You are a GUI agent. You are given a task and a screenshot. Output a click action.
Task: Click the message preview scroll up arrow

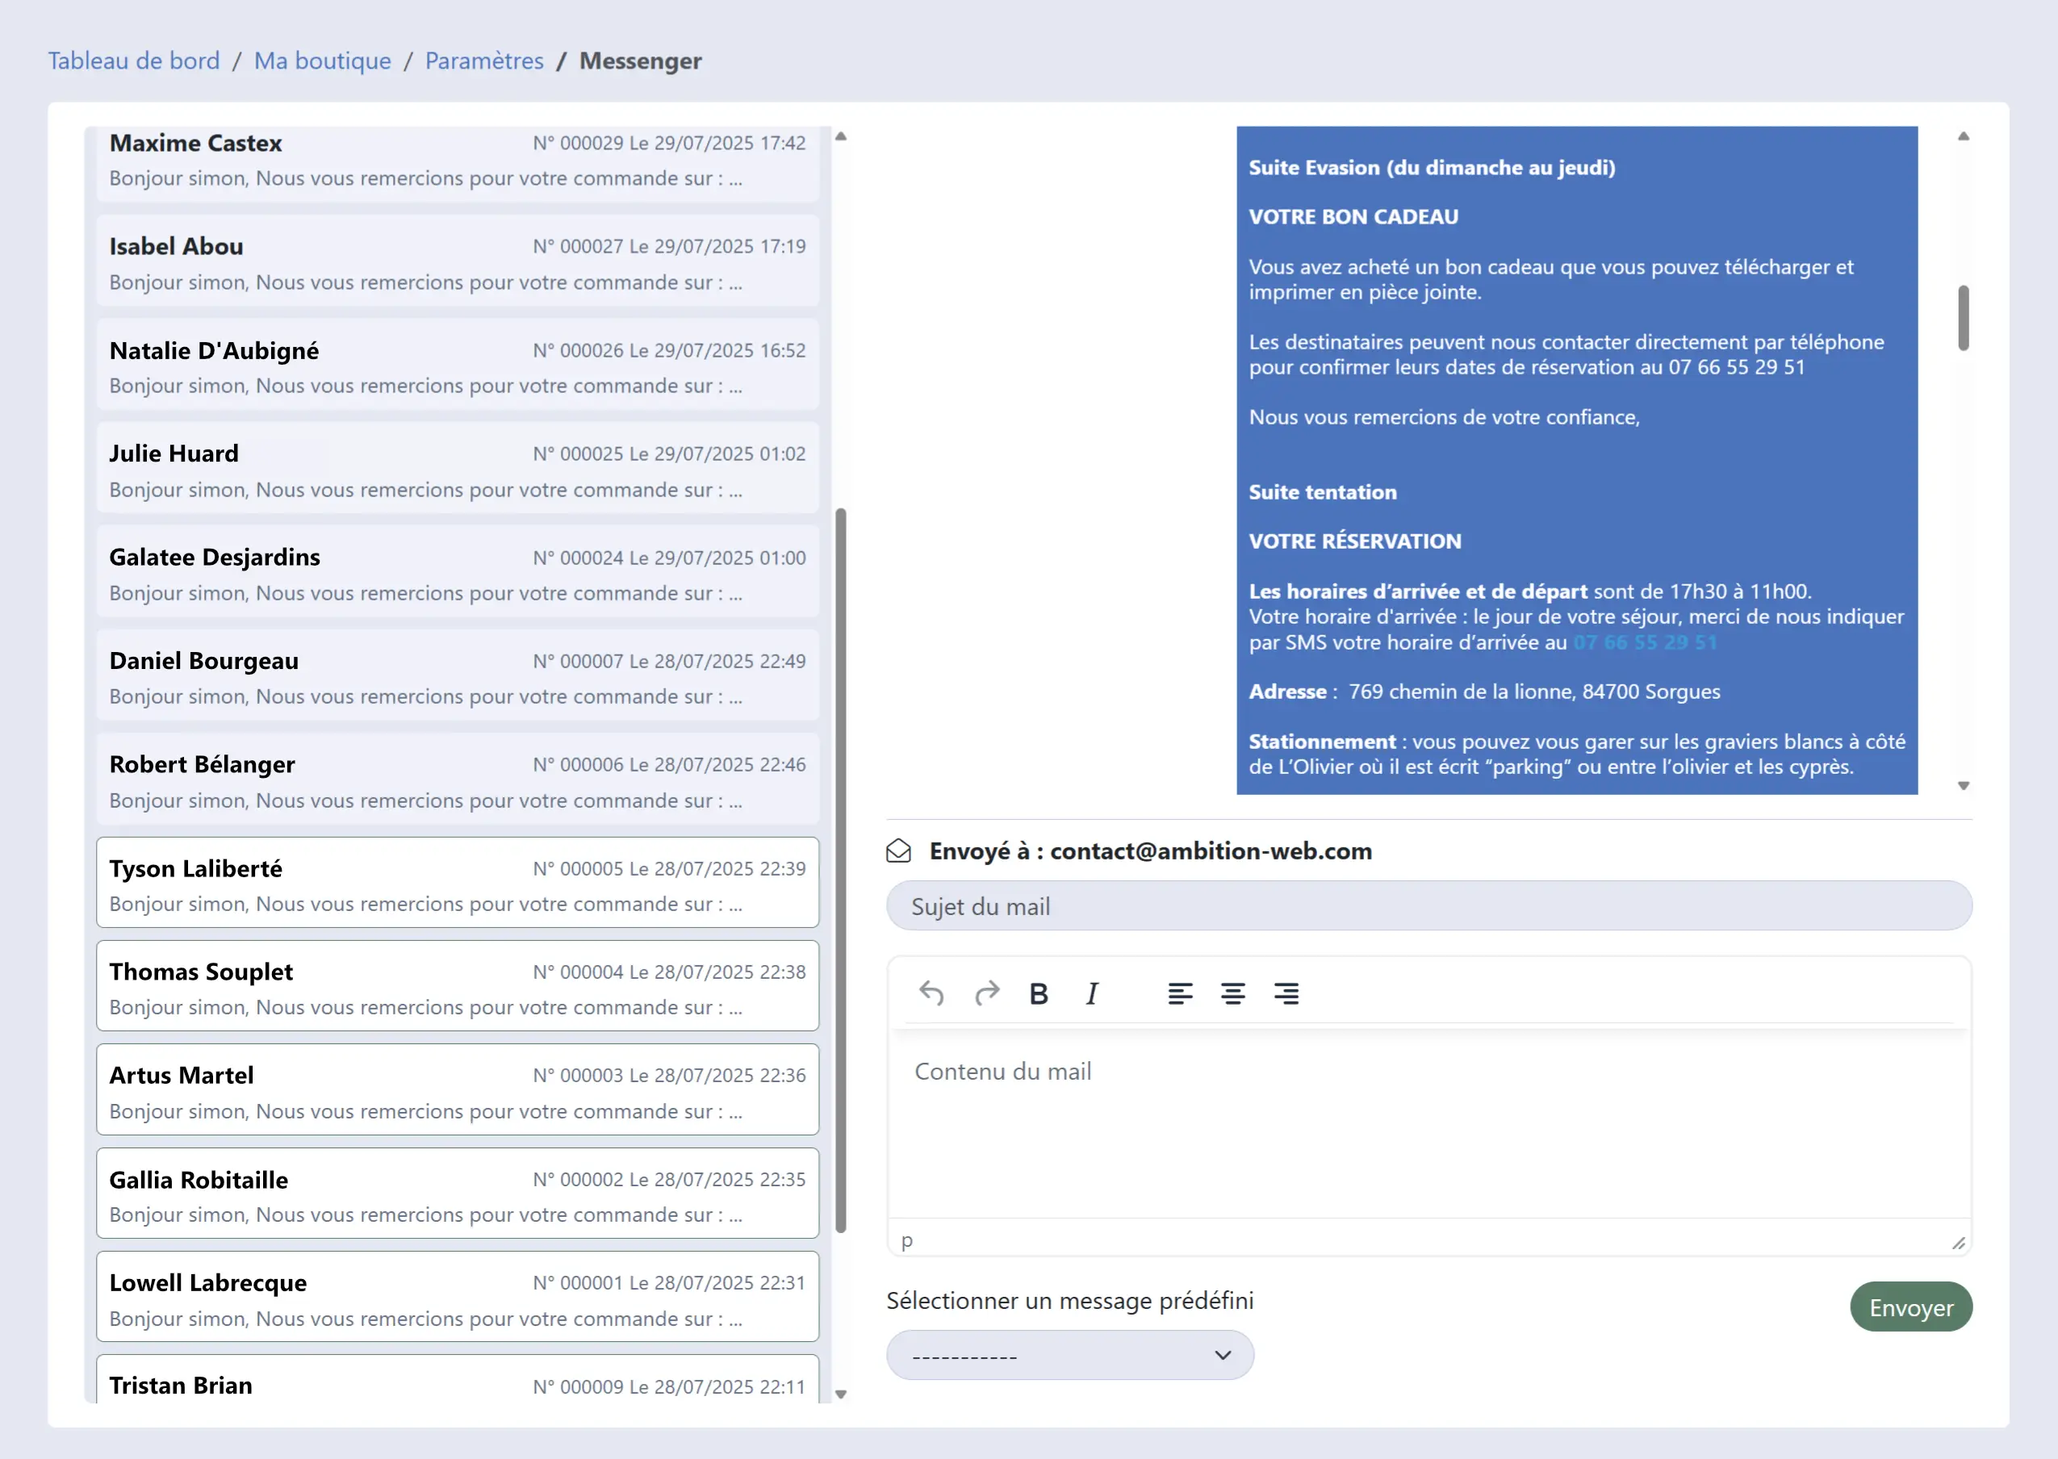tap(1964, 136)
